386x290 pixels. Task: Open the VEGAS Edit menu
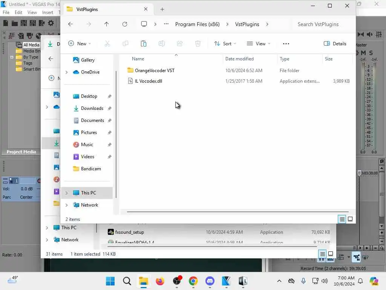coord(18,12)
